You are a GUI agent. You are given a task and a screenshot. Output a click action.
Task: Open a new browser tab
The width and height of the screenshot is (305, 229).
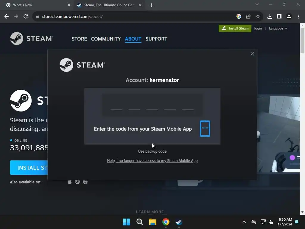[x=152, y=5]
